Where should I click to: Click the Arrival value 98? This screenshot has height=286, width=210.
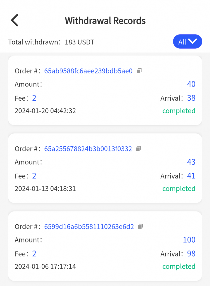191,254
